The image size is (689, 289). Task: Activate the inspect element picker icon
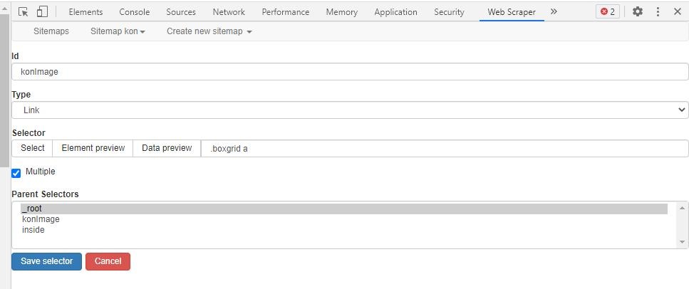click(x=24, y=12)
